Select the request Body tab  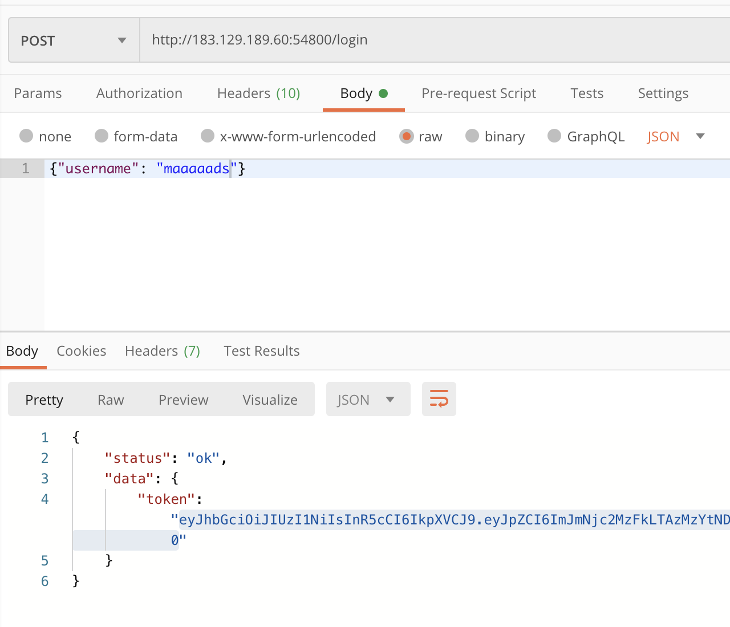364,93
